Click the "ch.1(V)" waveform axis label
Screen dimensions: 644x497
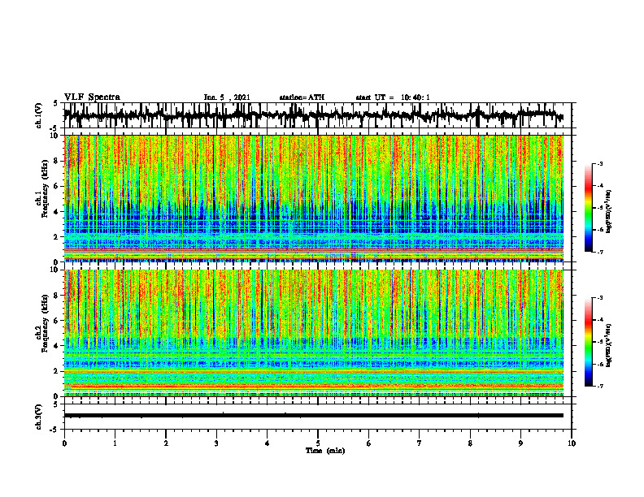[x=39, y=115]
